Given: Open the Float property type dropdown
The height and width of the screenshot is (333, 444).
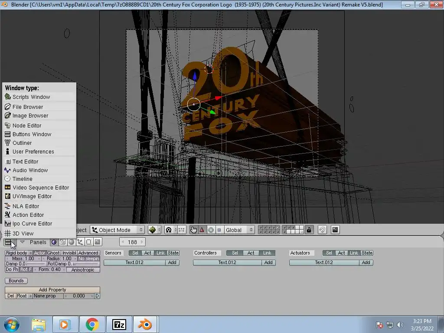Looking at the screenshot, I should [x=24, y=296].
